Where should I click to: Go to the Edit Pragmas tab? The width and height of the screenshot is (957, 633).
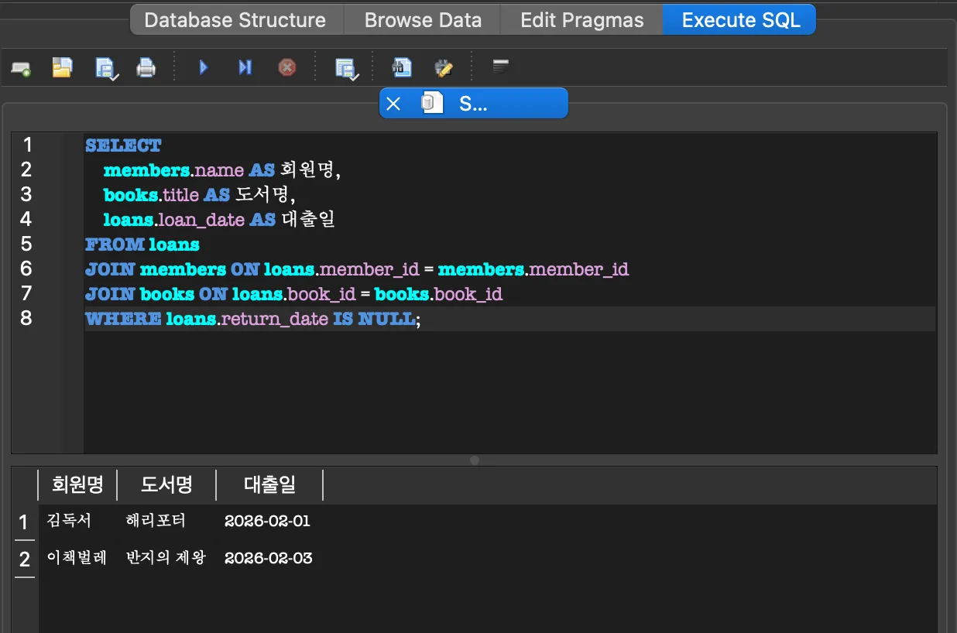coord(581,20)
